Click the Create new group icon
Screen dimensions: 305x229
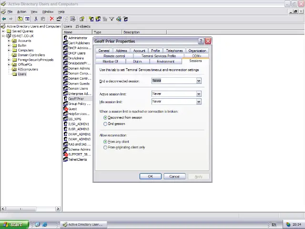tap(98, 19)
